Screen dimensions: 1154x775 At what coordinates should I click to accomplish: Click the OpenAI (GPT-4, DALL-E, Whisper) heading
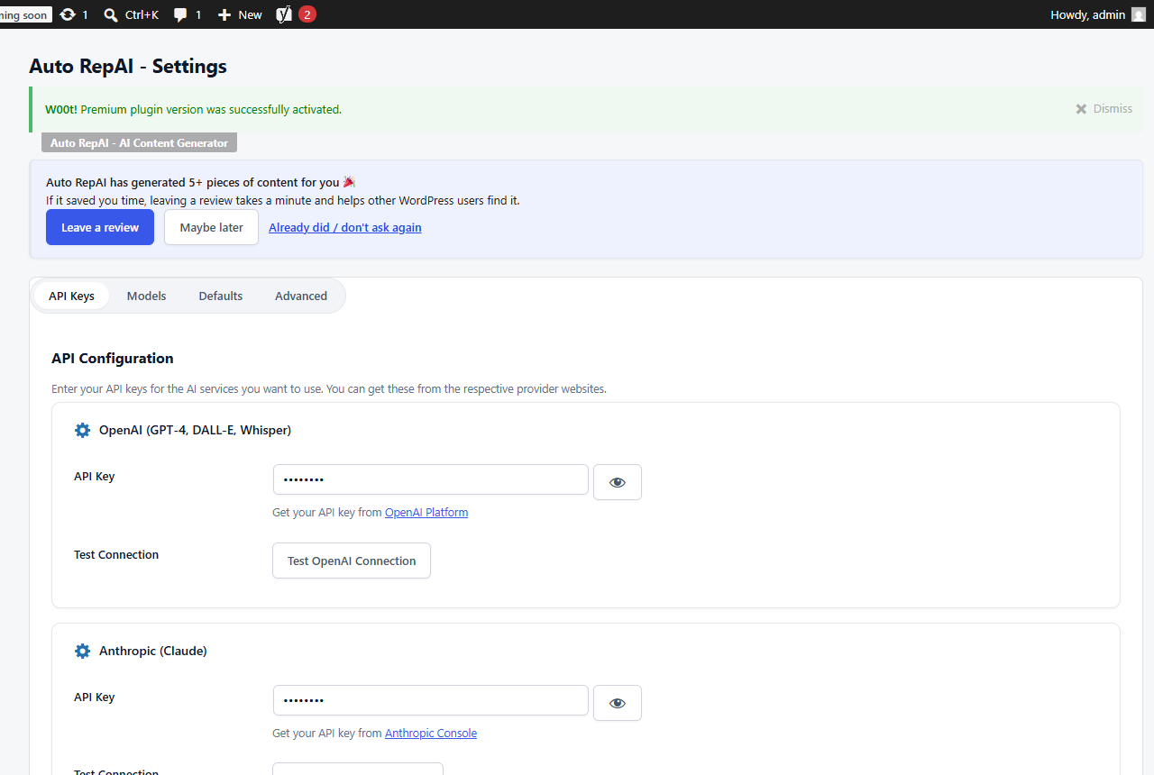tap(195, 430)
